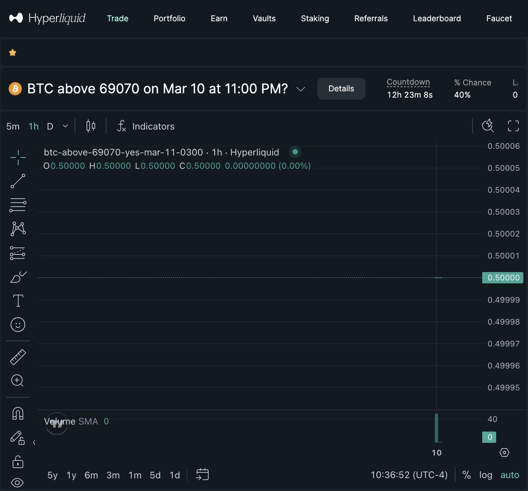Image resolution: width=528 pixels, height=491 pixels.
Task: Open the timezone menu at 10:36:52 (UTC-4)
Action: tap(409, 475)
